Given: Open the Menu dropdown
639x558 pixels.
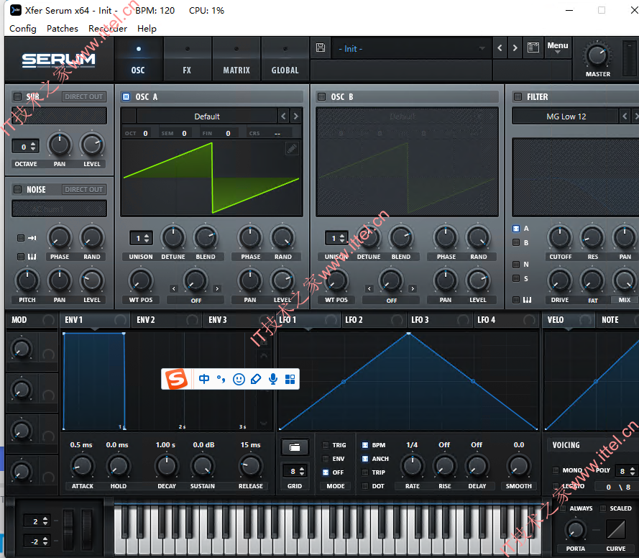Looking at the screenshot, I should click(x=558, y=47).
